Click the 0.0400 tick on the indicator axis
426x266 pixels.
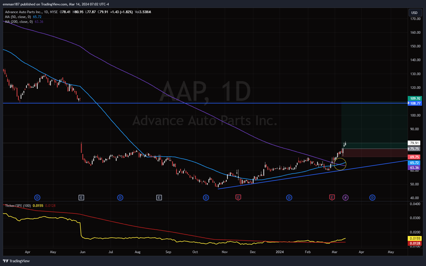(415, 204)
